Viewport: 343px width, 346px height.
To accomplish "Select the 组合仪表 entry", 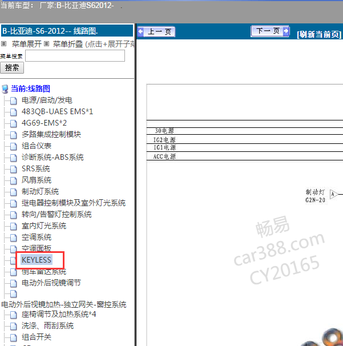I will [x=37, y=146].
